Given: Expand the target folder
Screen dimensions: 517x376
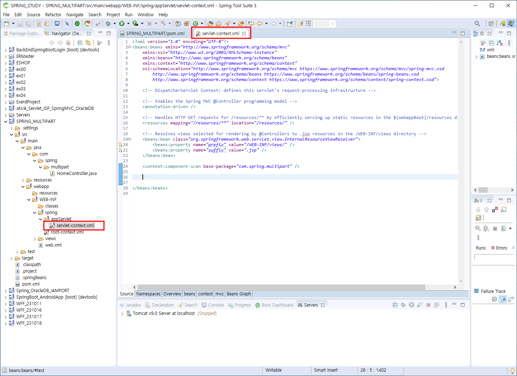Looking at the screenshot, I should click(x=12, y=258).
